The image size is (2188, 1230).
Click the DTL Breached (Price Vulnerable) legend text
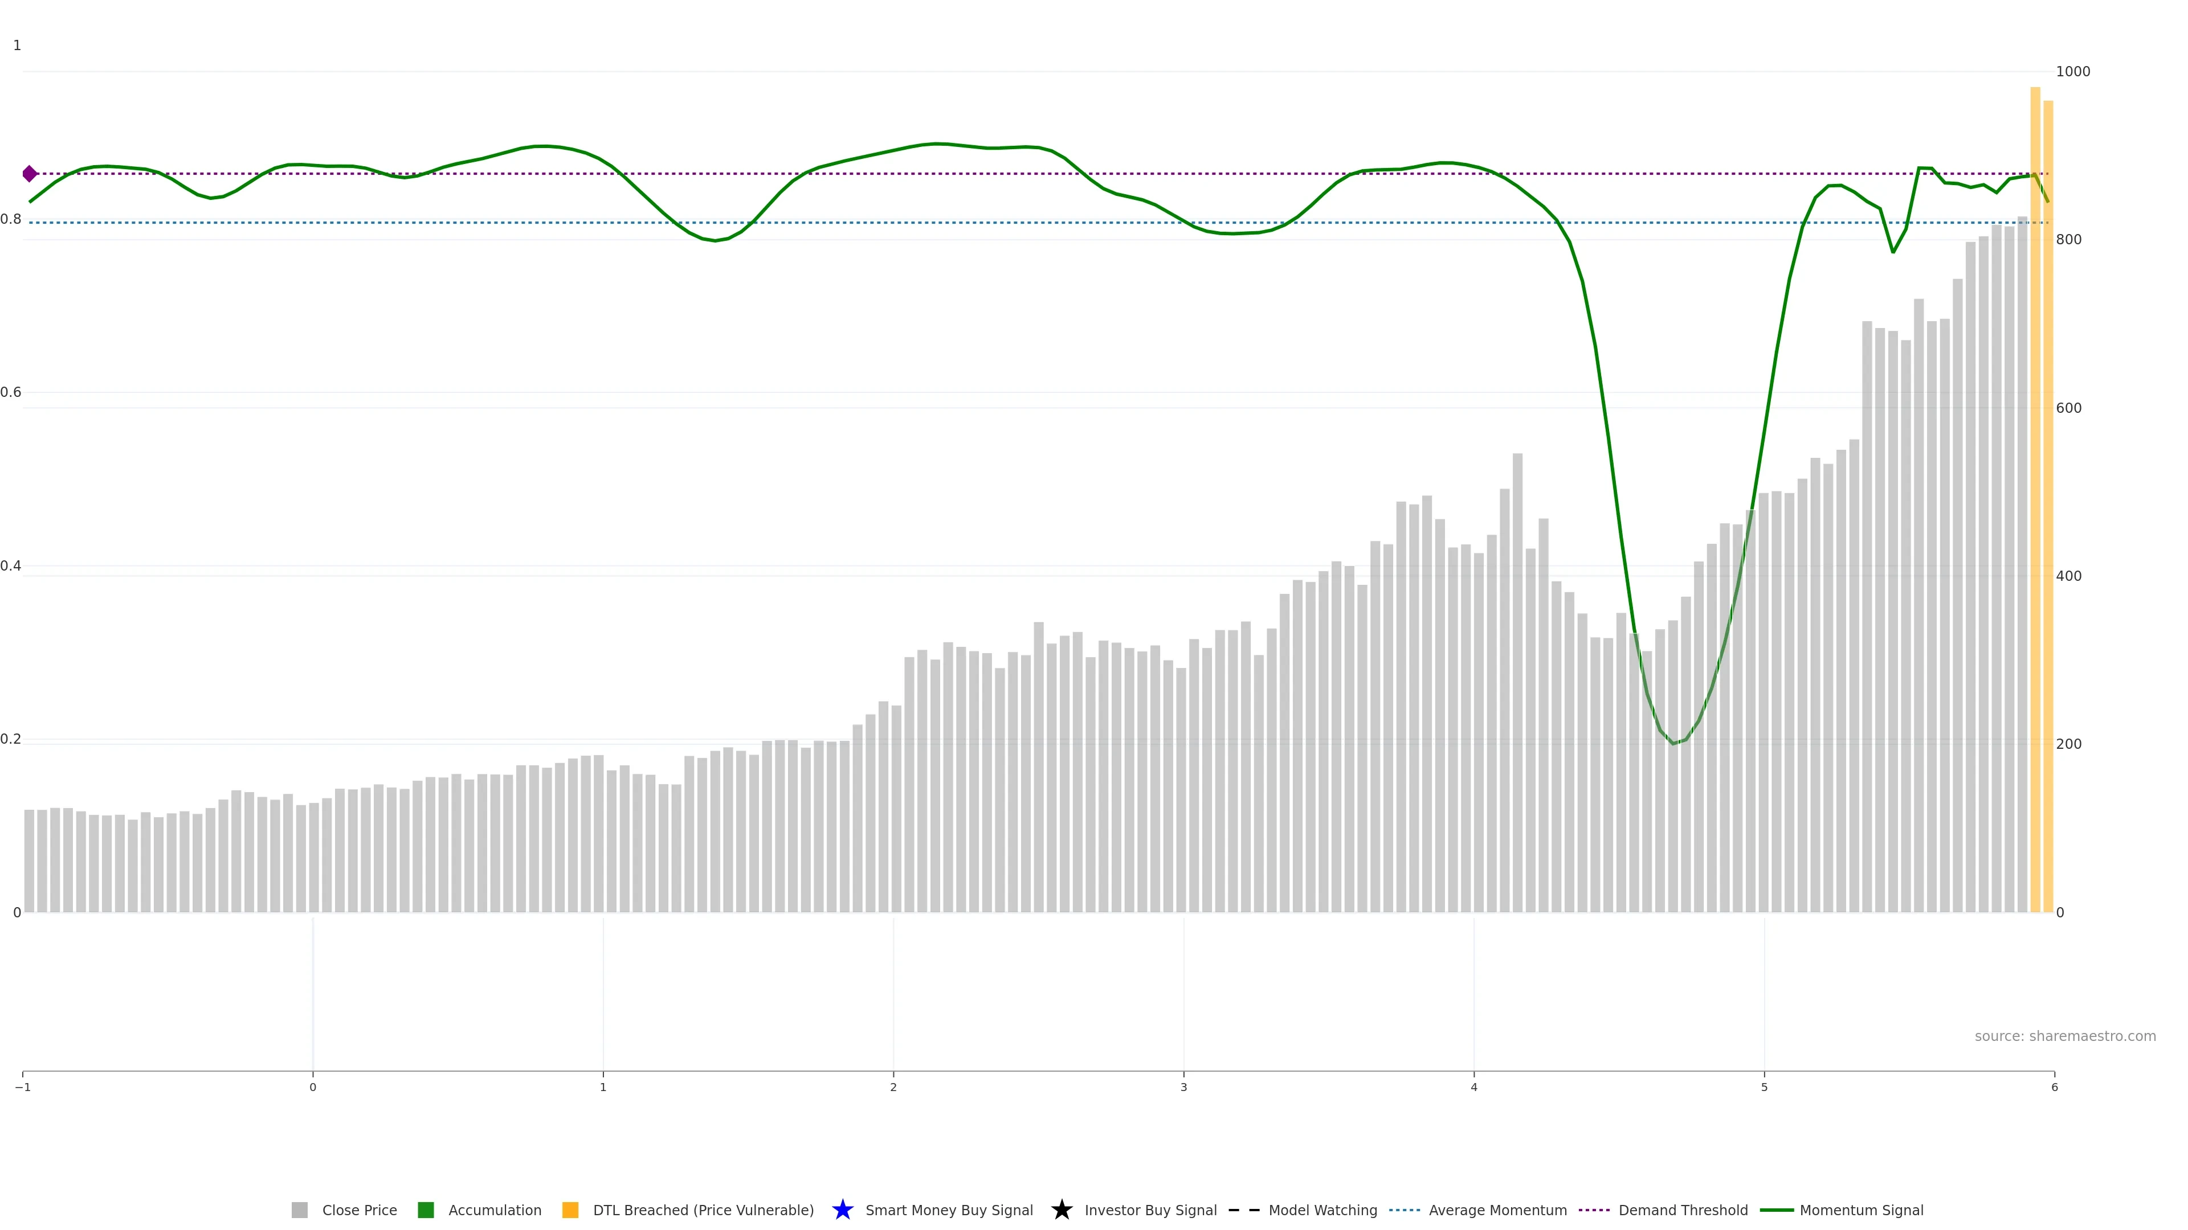pos(703,1209)
